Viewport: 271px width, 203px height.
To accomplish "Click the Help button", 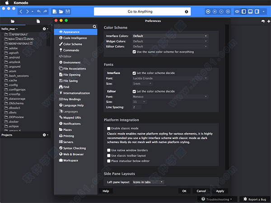I will click(106, 191).
